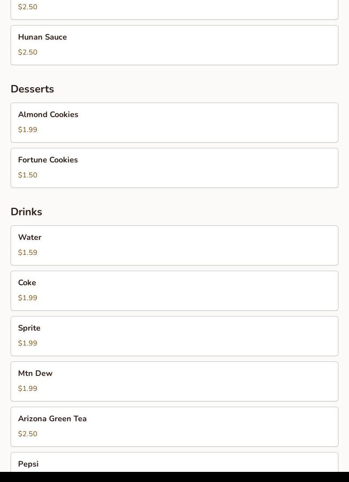This screenshot has height=482, width=349.
Task: Click the $1.99 price under Sprite
Action: point(28,343)
